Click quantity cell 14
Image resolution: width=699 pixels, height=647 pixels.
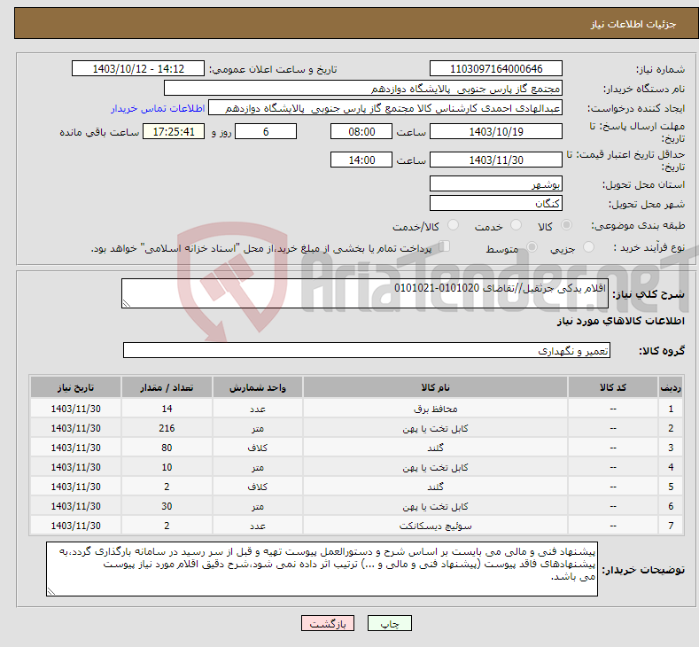point(167,409)
